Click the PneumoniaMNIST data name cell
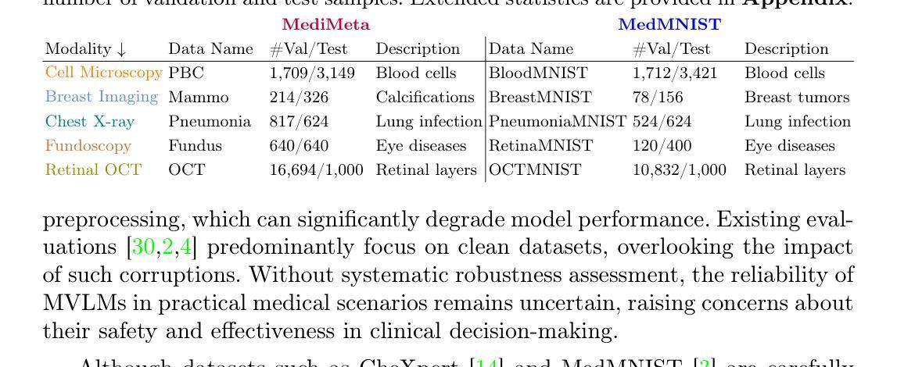This screenshot has width=897, height=367. point(558,122)
